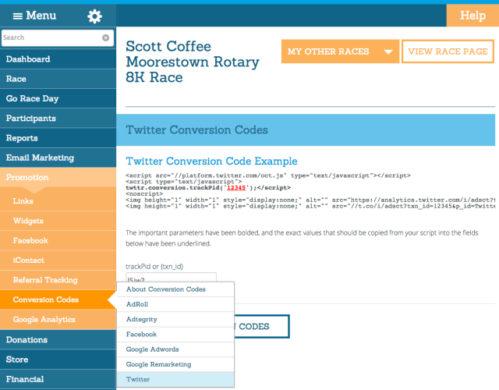Clear the search box with X icon
This screenshot has height=390, width=499.
tap(106, 38)
